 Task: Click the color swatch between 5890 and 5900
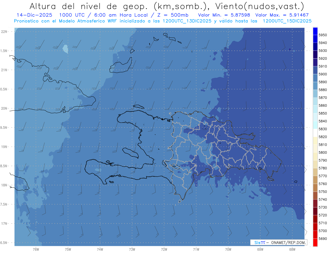click(315, 78)
